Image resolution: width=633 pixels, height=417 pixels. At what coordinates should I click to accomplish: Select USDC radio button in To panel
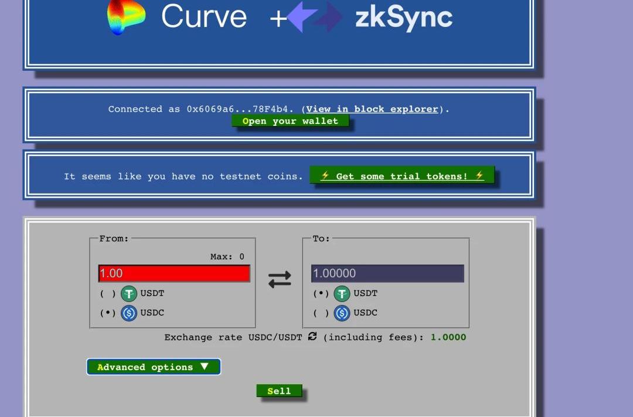point(321,313)
